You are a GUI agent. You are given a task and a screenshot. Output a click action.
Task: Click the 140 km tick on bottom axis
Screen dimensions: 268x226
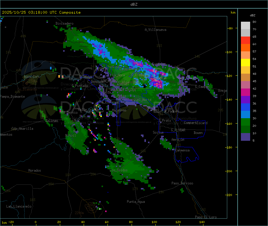pyautogui.click(x=202, y=222)
